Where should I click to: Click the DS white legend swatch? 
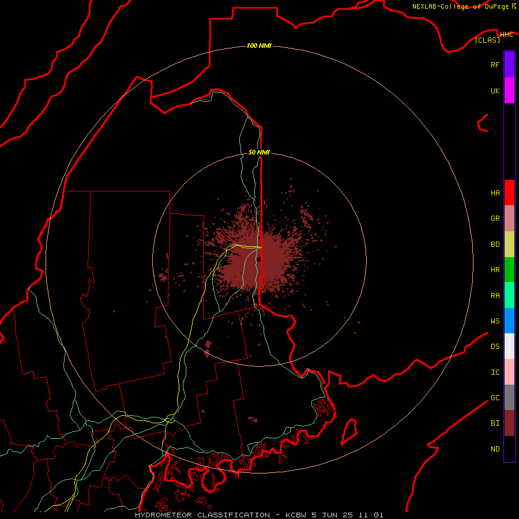pos(509,346)
